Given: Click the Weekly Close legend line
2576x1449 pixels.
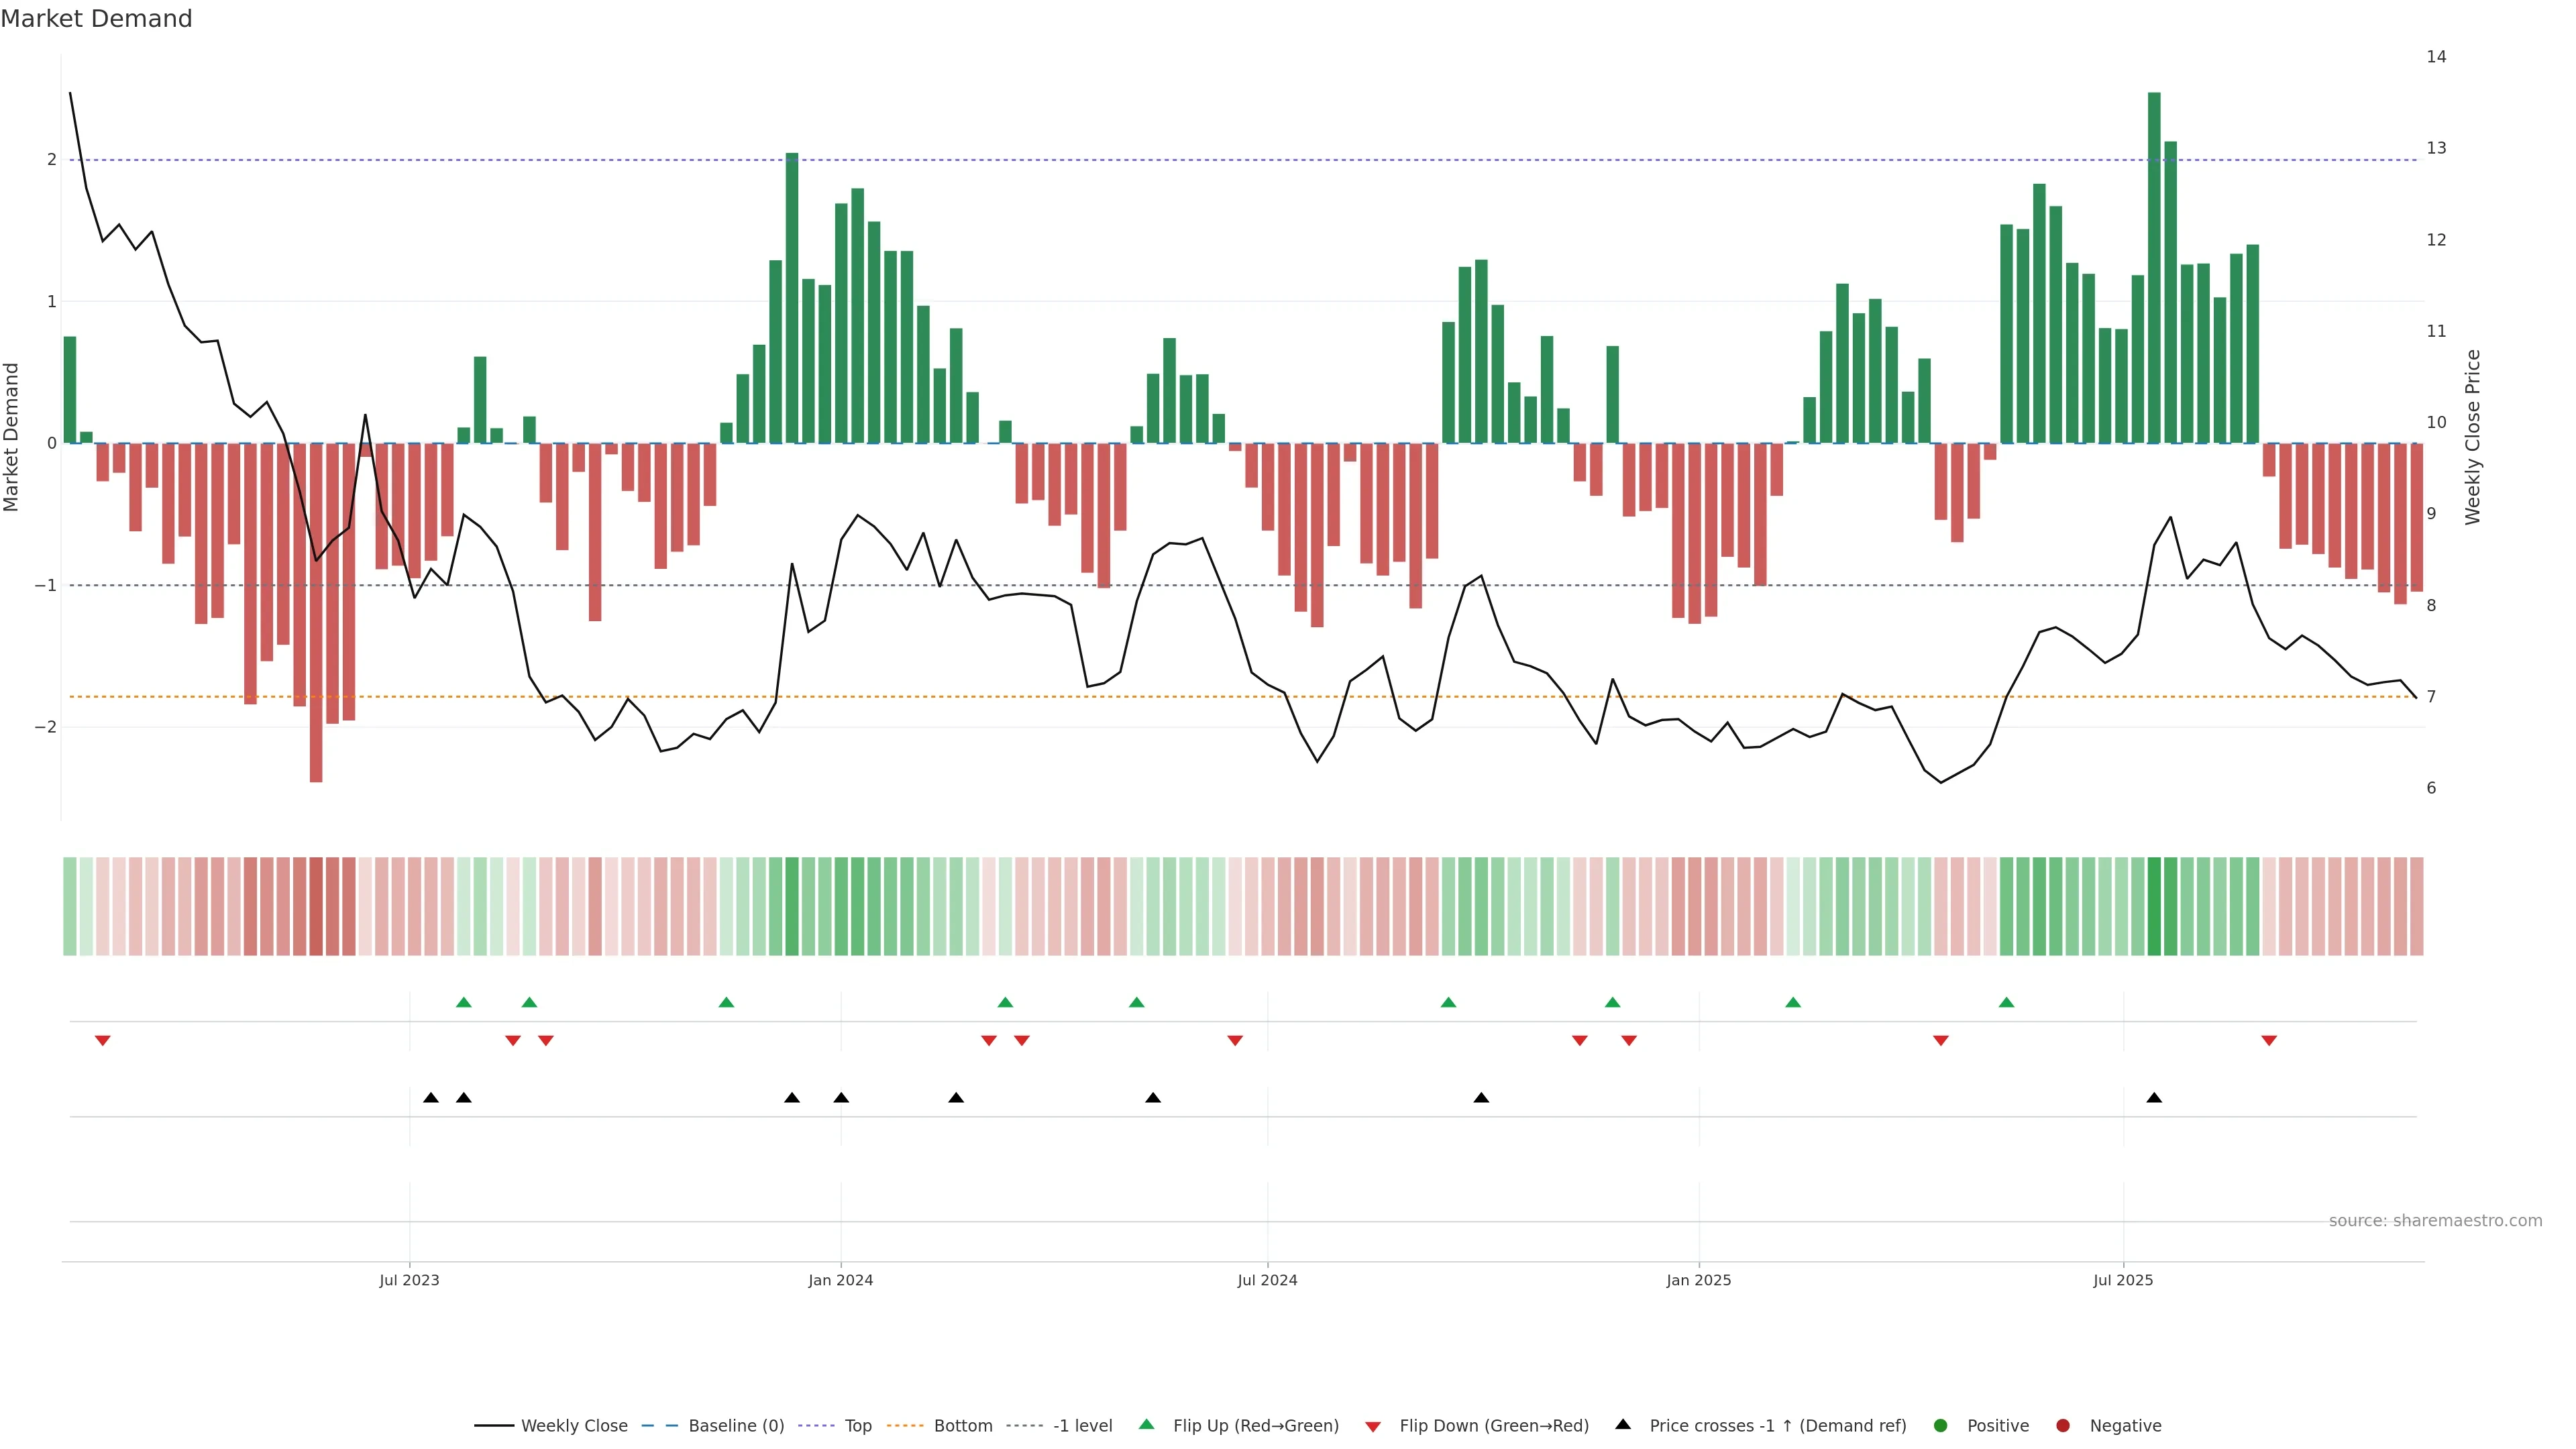Looking at the screenshot, I should (494, 1425).
